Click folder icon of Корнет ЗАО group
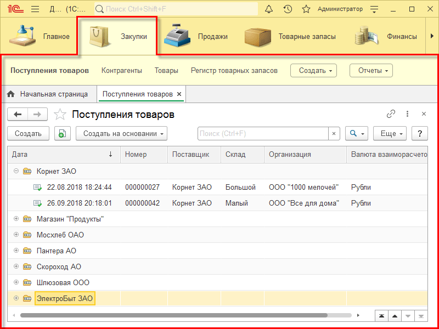Screen dimensions: 439x329 pos(27,171)
